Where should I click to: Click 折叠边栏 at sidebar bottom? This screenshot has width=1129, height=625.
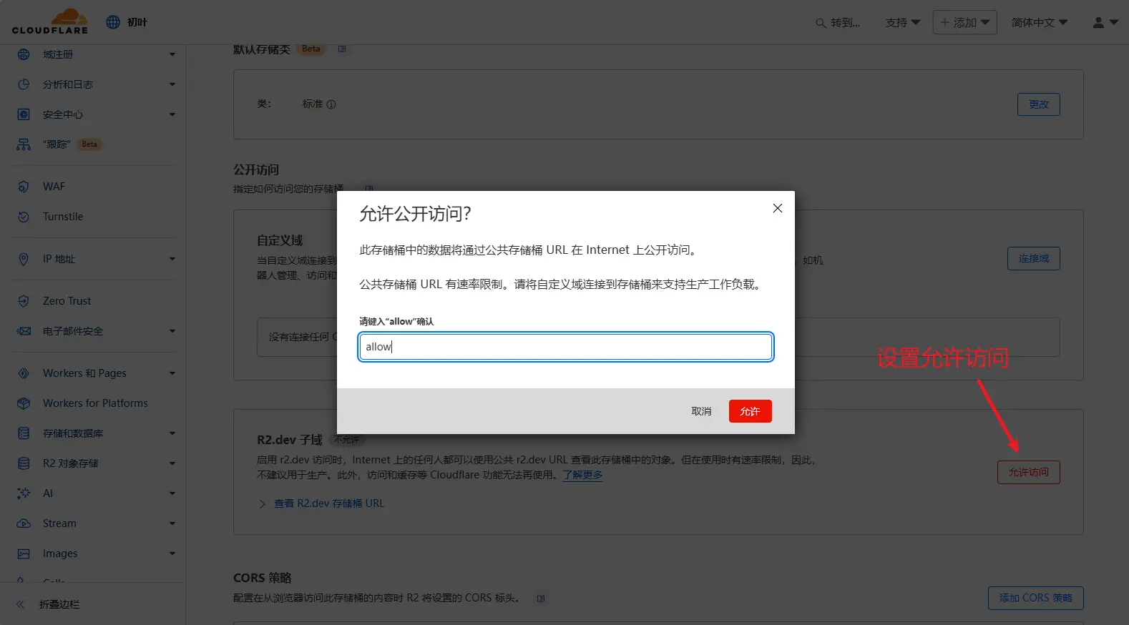point(59,604)
